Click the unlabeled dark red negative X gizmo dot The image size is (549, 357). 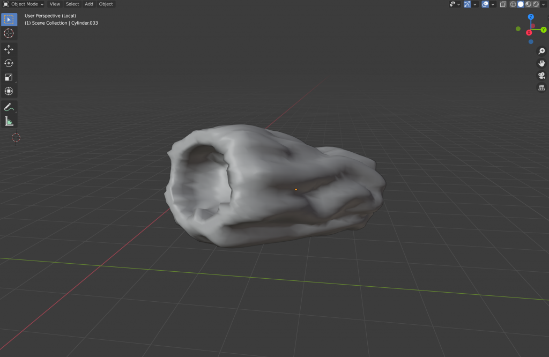pos(533,26)
